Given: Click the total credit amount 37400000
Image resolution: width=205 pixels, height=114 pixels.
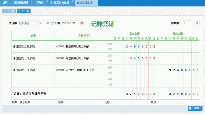Looking at the screenshot, I should coord(178,94).
